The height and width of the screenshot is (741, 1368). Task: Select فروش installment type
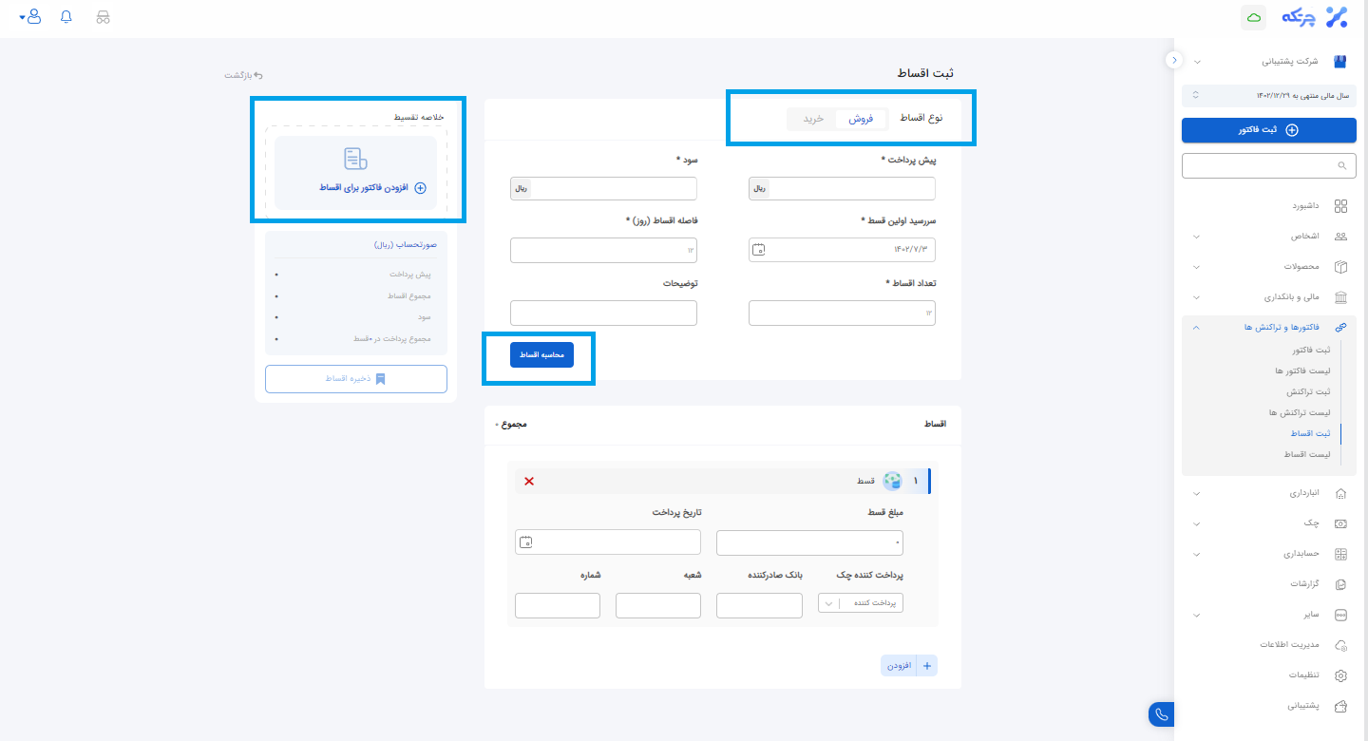click(861, 119)
